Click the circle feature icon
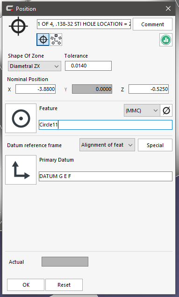179x297 pixels. [21, 119]
